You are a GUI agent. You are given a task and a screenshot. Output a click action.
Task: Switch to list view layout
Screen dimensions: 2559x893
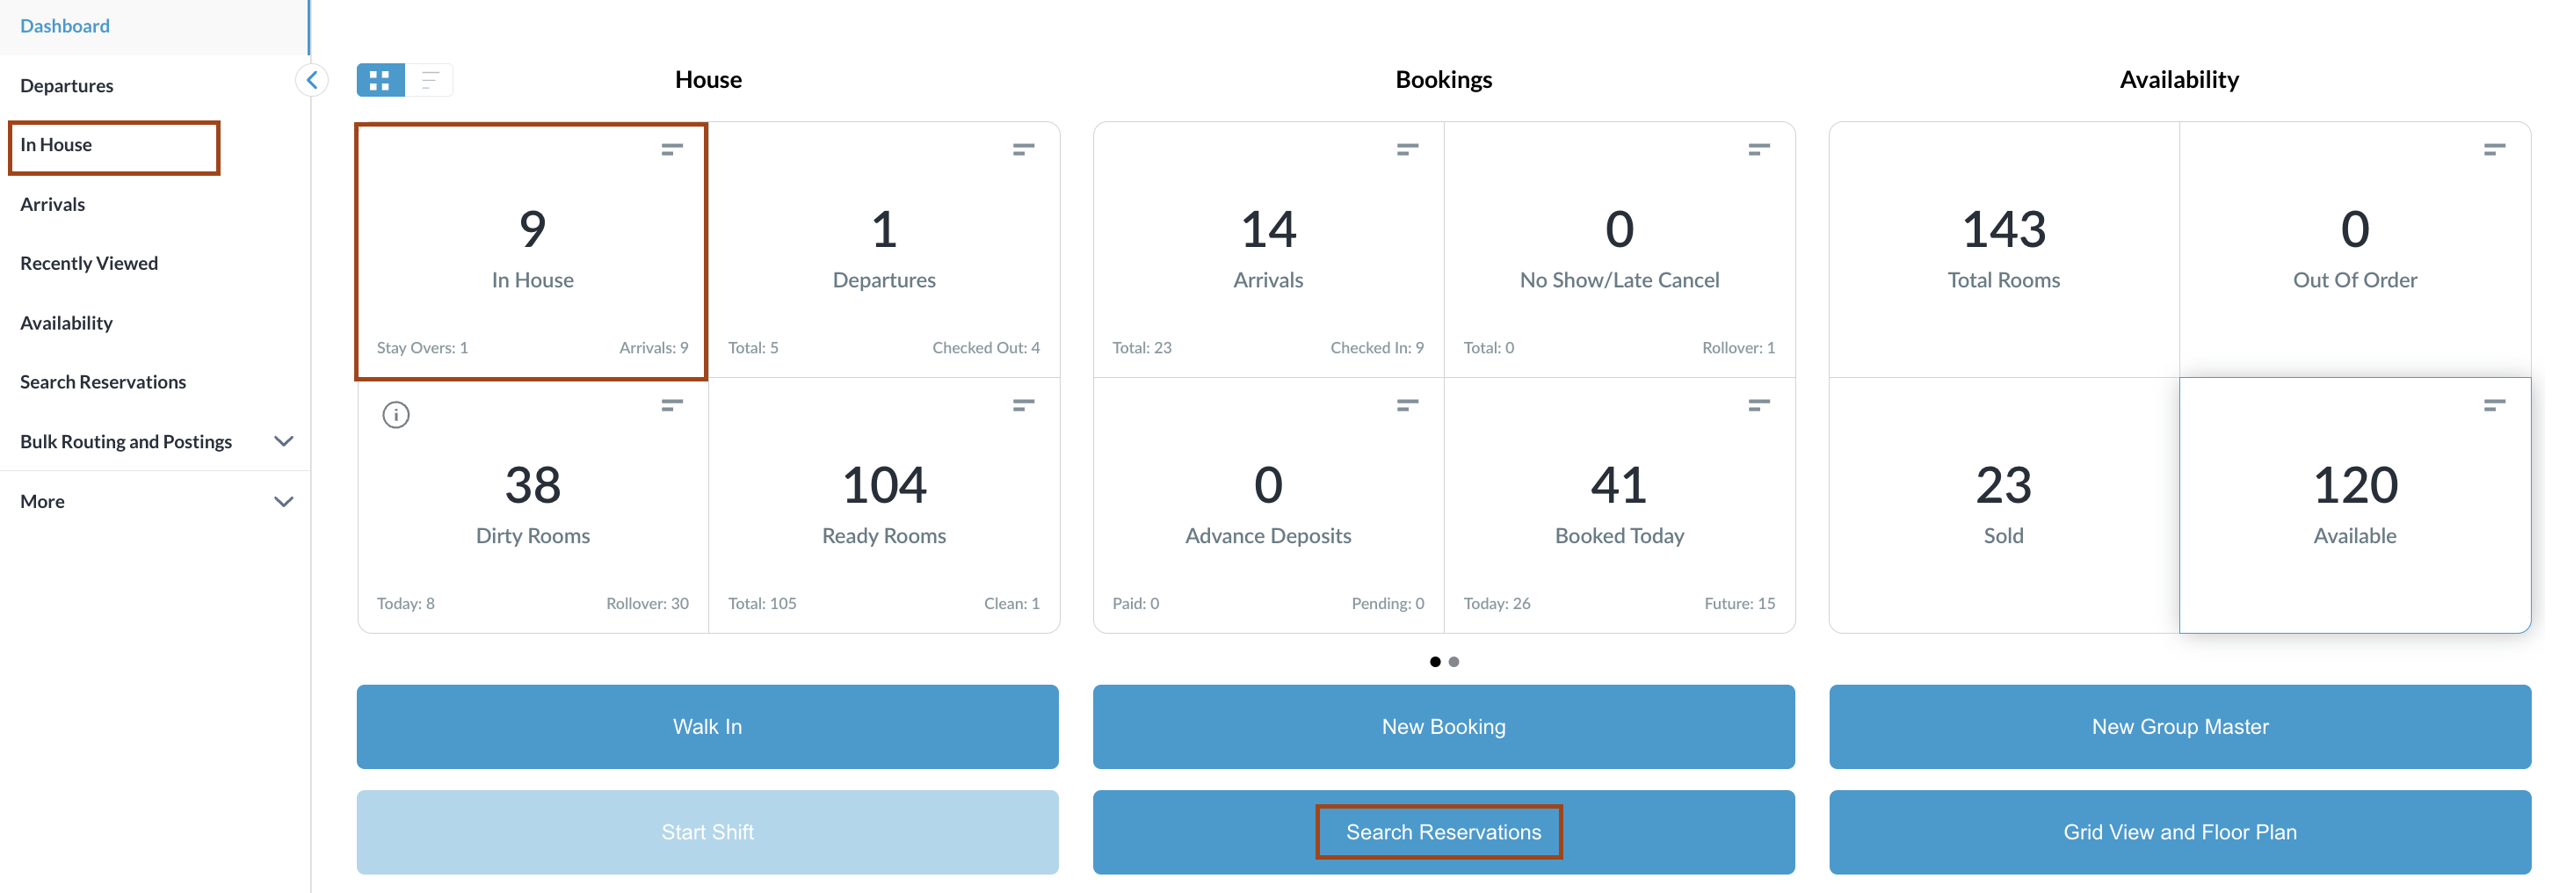430,79
